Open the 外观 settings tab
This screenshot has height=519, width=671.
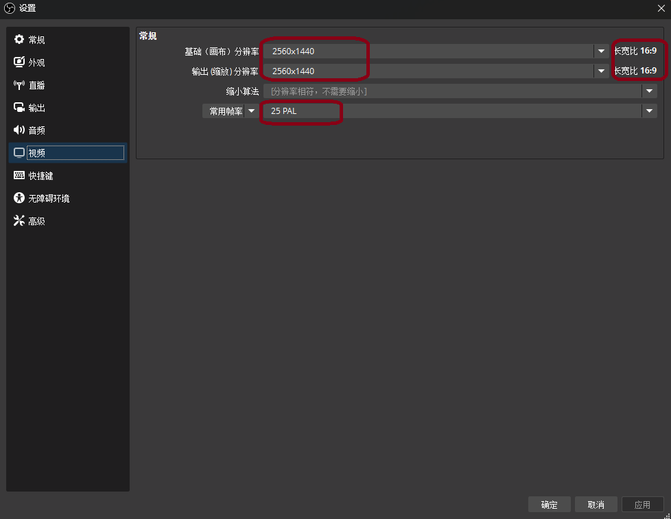coord(68,62)
